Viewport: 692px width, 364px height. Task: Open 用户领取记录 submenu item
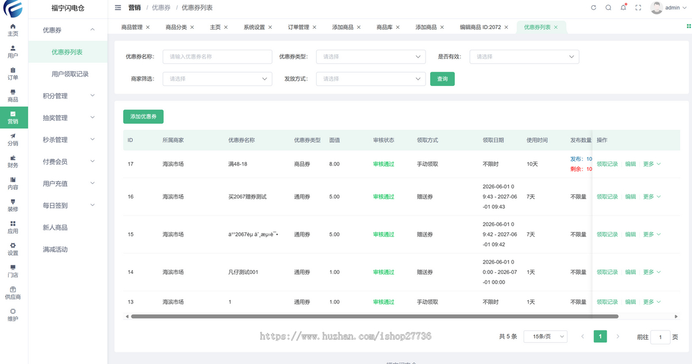point(67,74)
